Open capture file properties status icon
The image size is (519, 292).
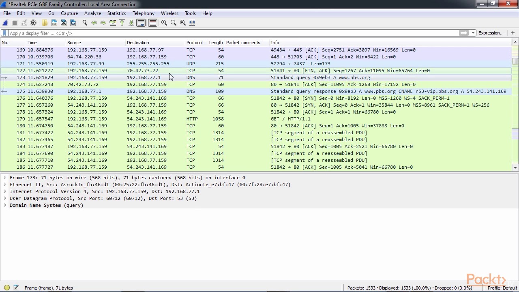point(16,288)
